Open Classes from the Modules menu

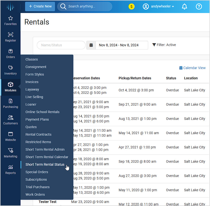pos(32,59)
